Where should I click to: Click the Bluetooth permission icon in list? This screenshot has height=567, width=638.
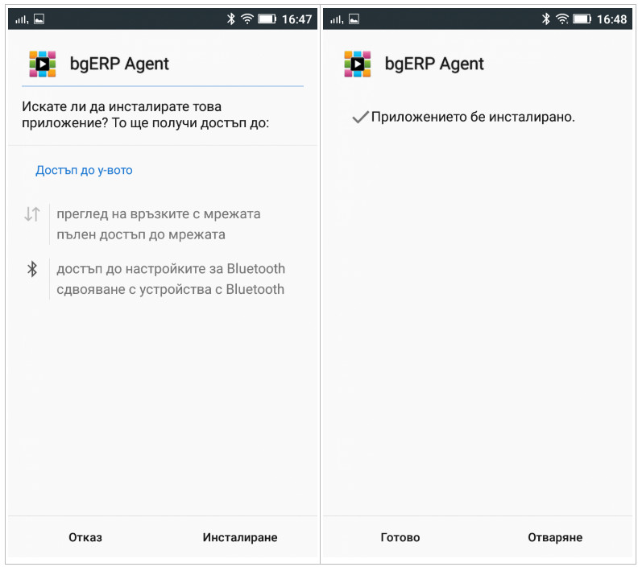coord(32,269)
